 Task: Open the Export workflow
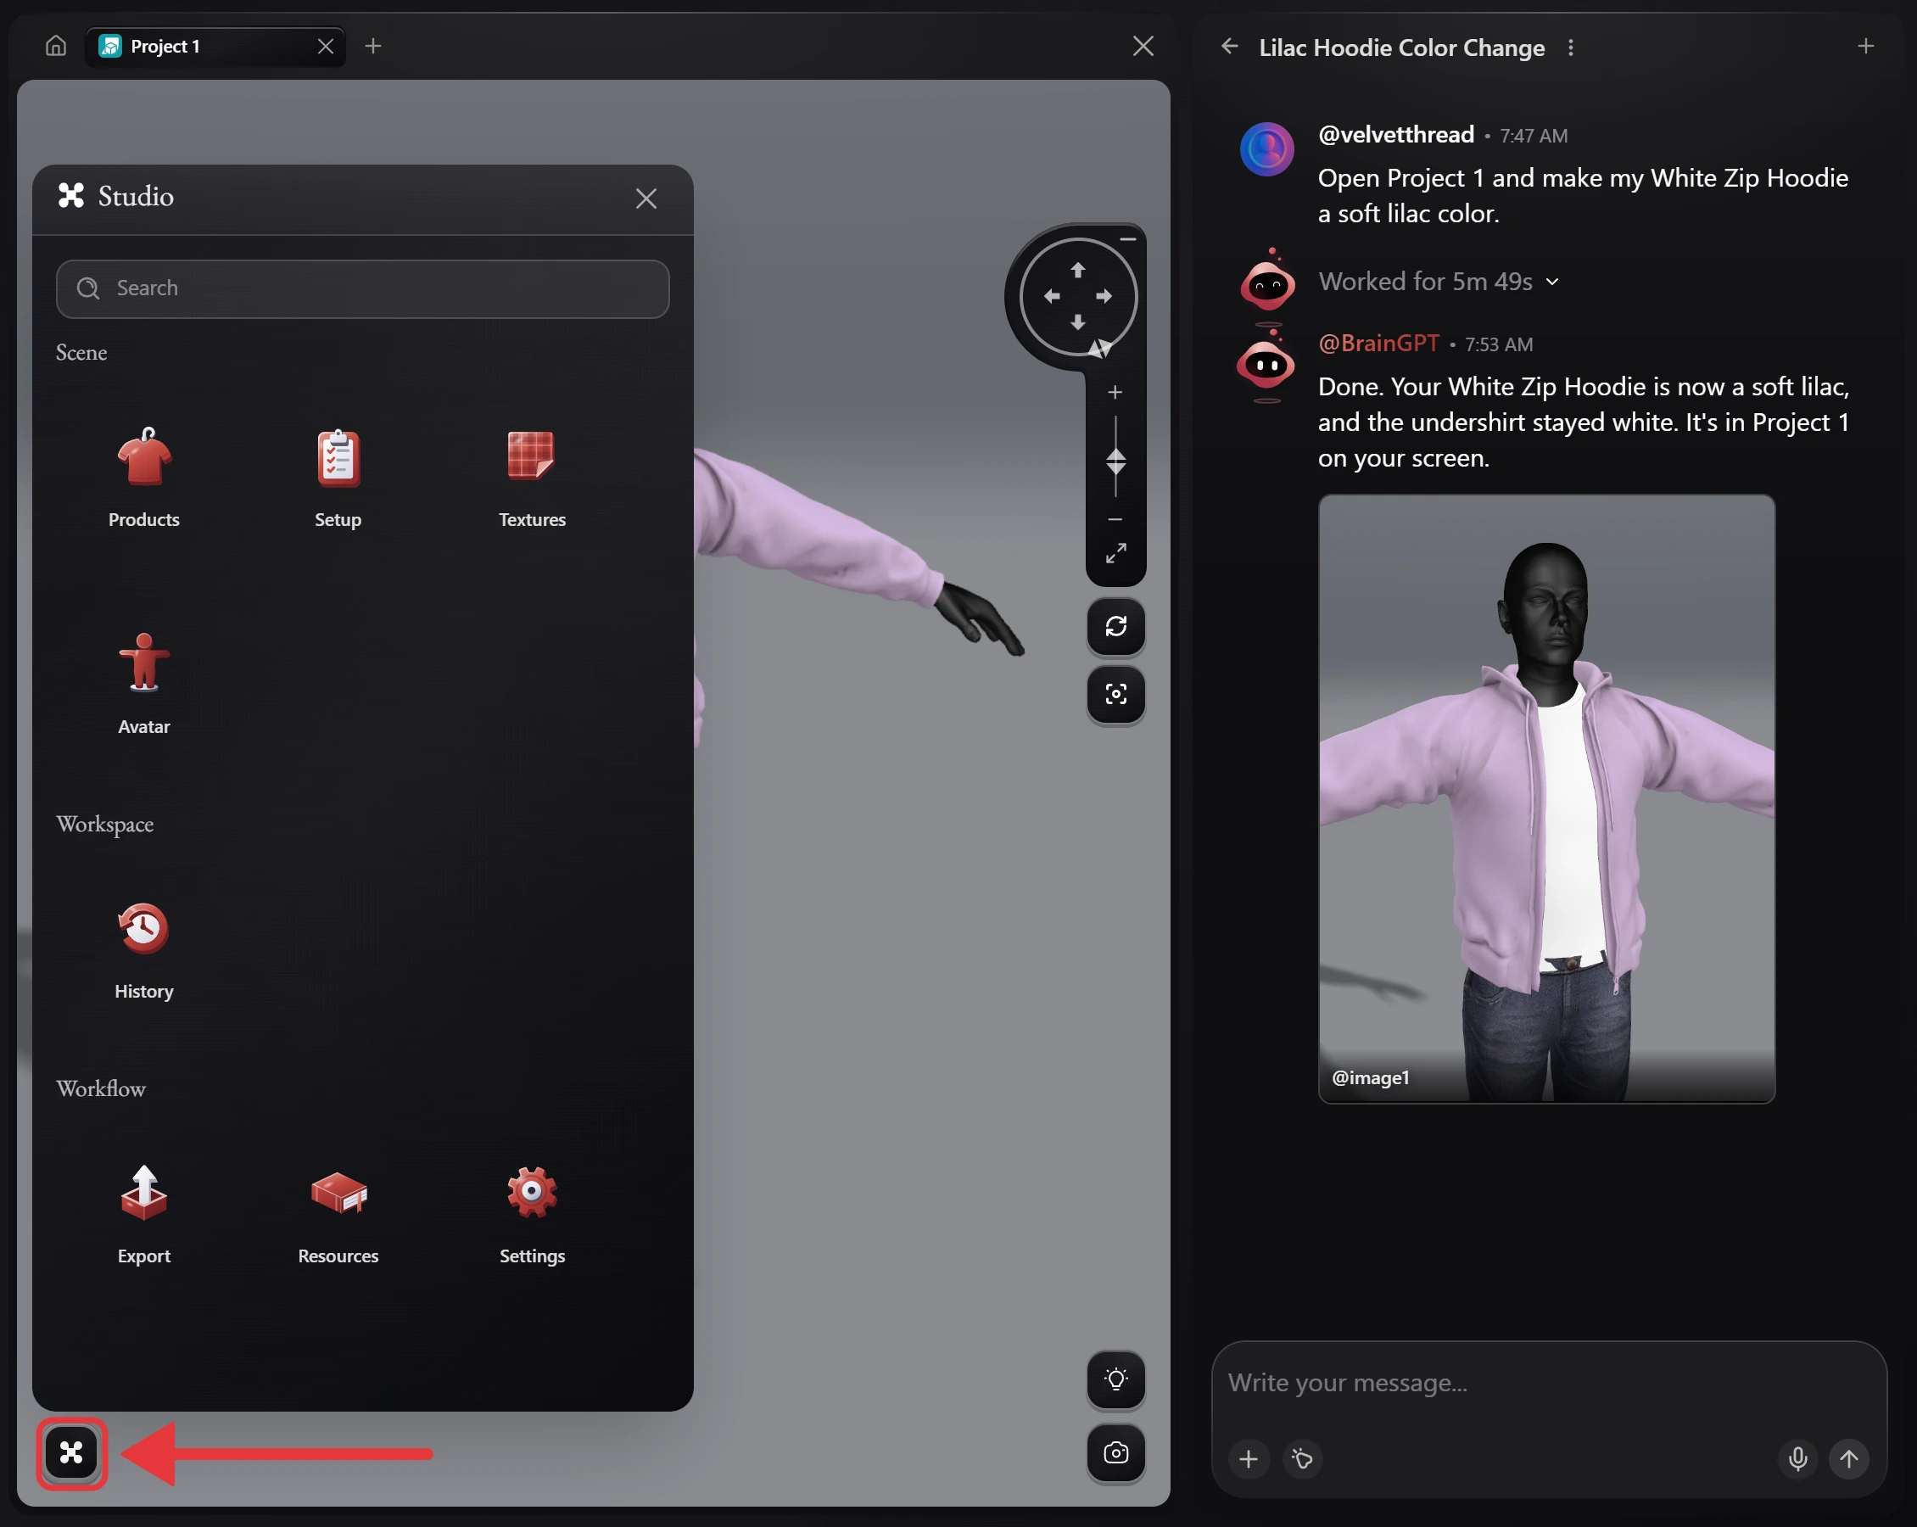144,1216
